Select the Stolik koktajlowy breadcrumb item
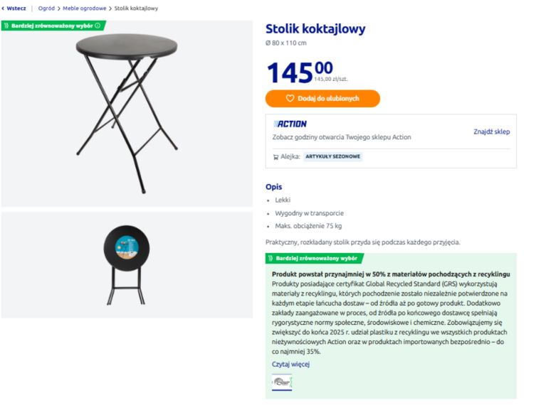 tap(137, 9)
